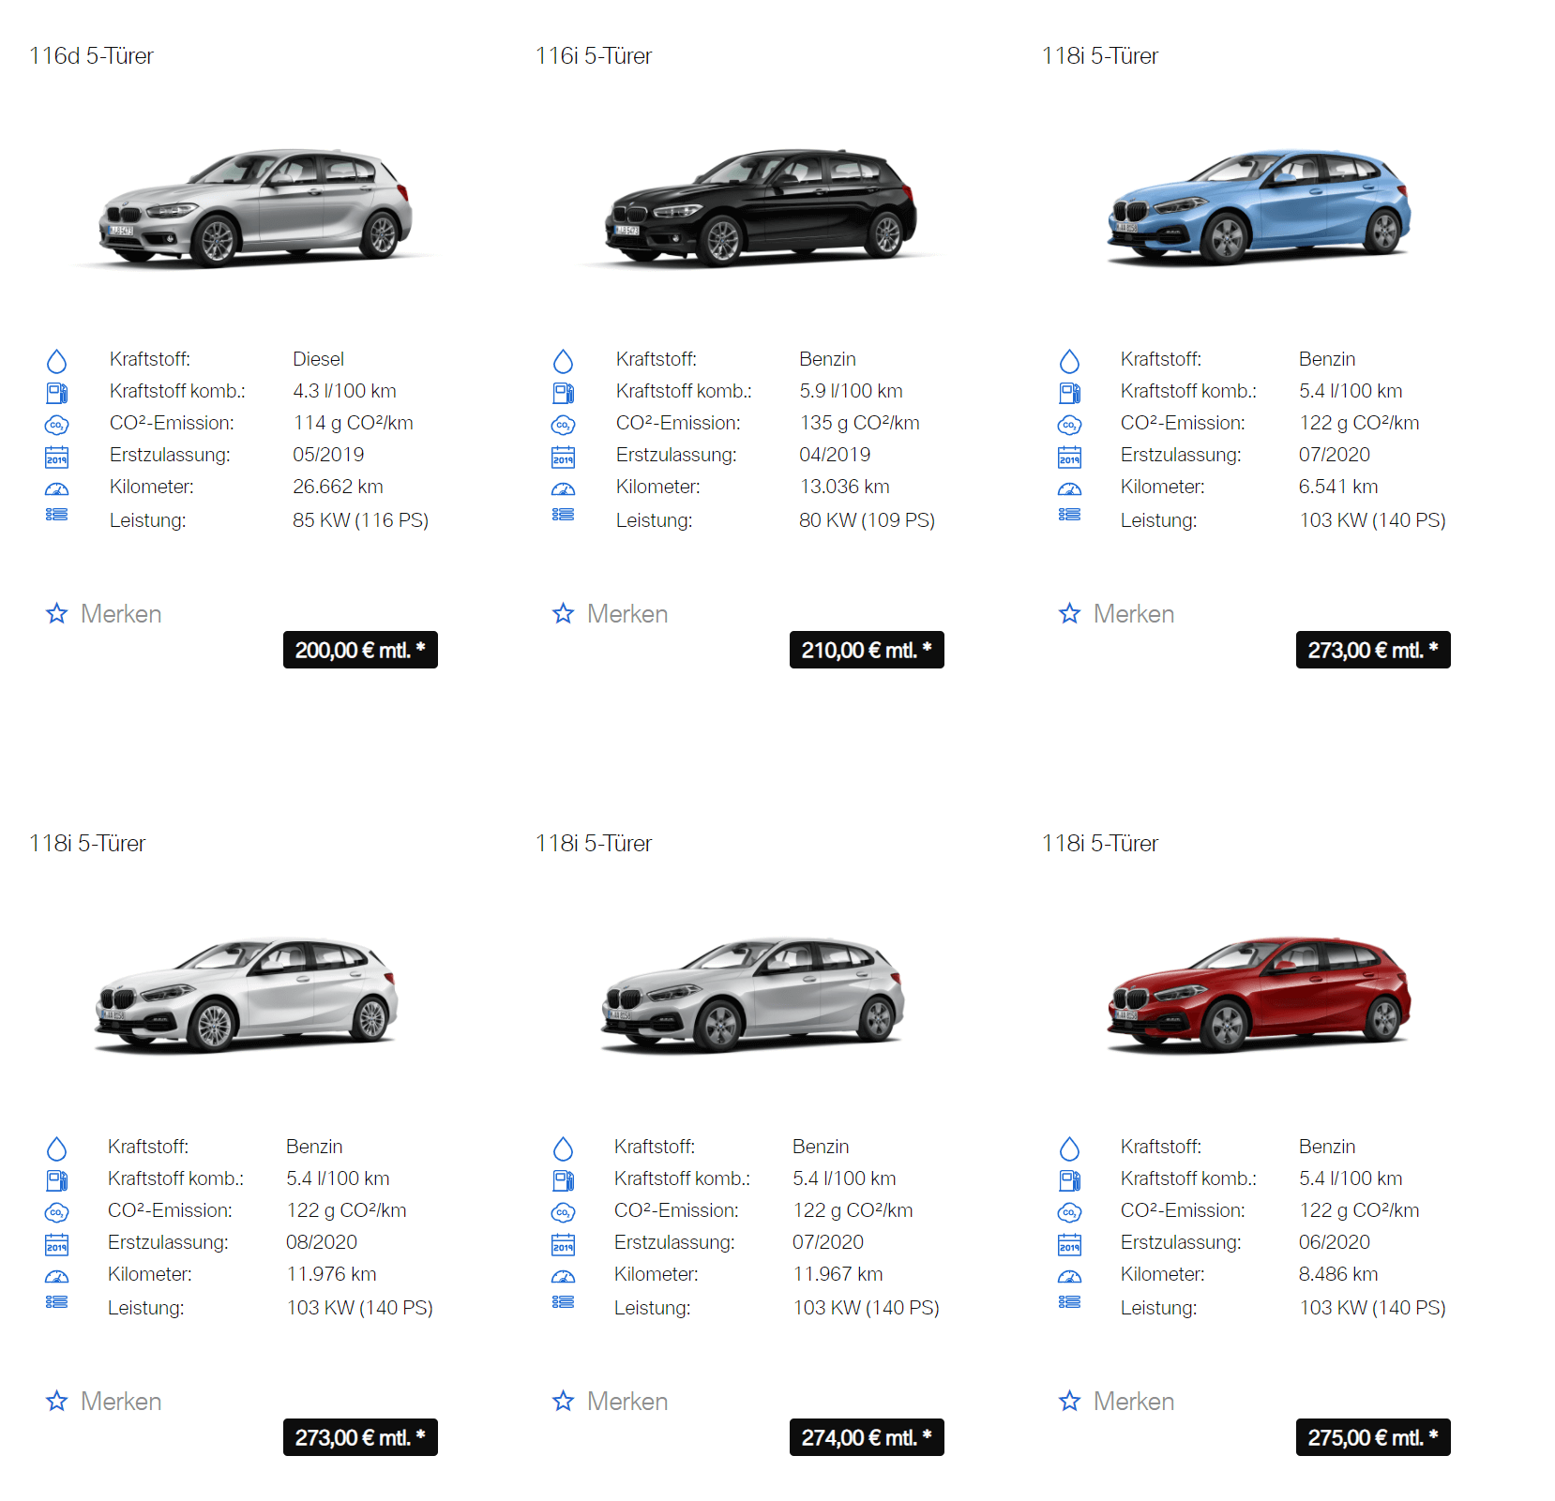
Task: Open the blue 118i's 273,00 € mtl. offer
Action: click(x=1373, y=650)
